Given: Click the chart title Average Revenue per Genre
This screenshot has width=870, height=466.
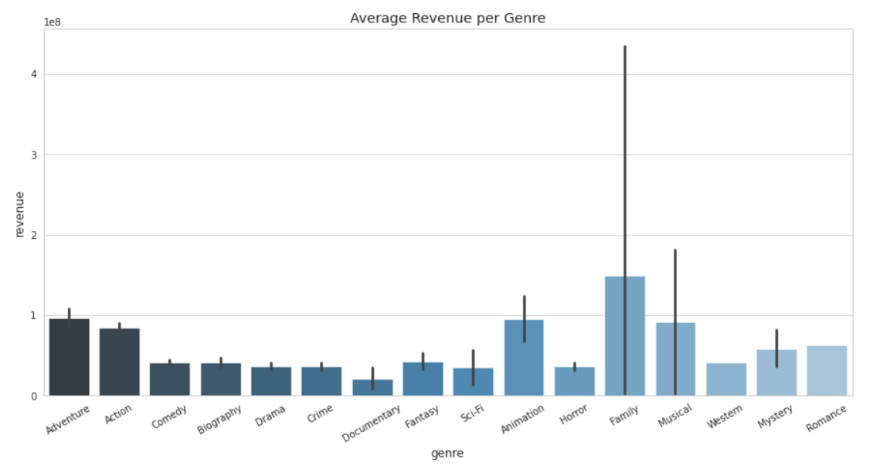Looking at the screenshot, I should coord(448,17).
